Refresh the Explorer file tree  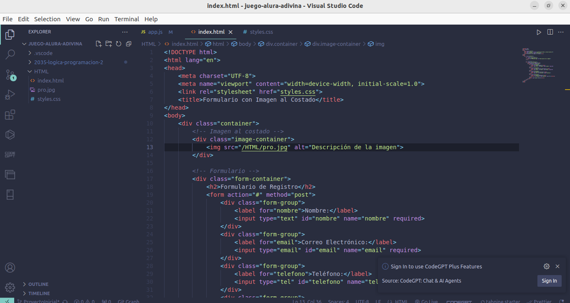pyautogui.click(x=119, y=44)
